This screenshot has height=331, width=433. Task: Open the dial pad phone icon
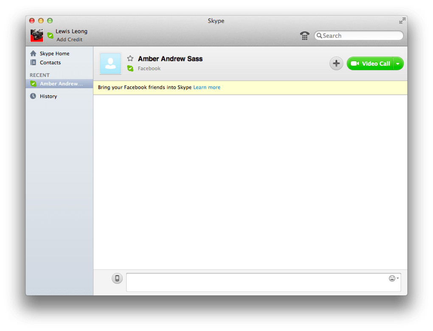tap(304, 36)
